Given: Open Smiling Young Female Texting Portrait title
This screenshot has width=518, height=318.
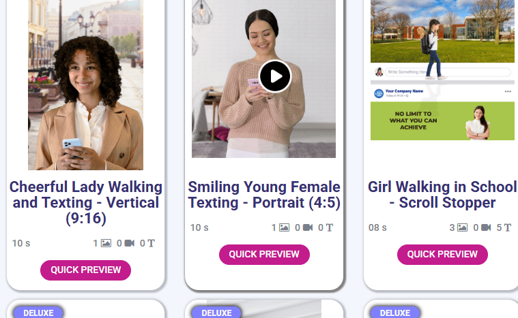Looking at the screenshot, I should click(264, 195).
